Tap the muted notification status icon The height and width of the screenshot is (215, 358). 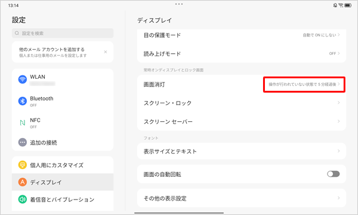pos(335,5)
